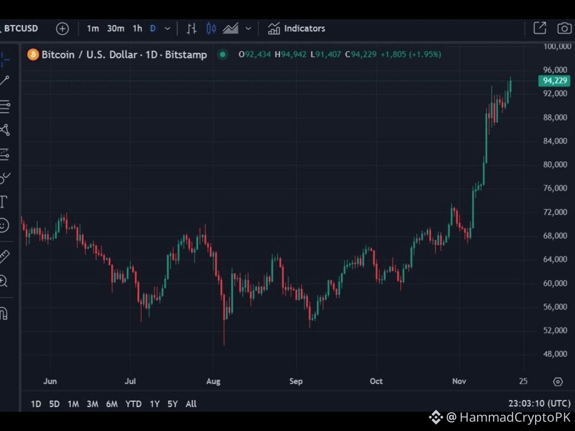Activate the zoom in tool

[4, 281]
